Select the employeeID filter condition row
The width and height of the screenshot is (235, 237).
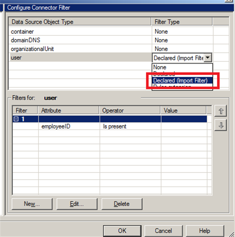[x=110, y=126]
